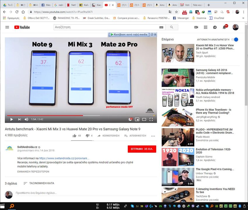Open the Greek Subtitles bookmark

pyautogui.click(x=96, y=18)
